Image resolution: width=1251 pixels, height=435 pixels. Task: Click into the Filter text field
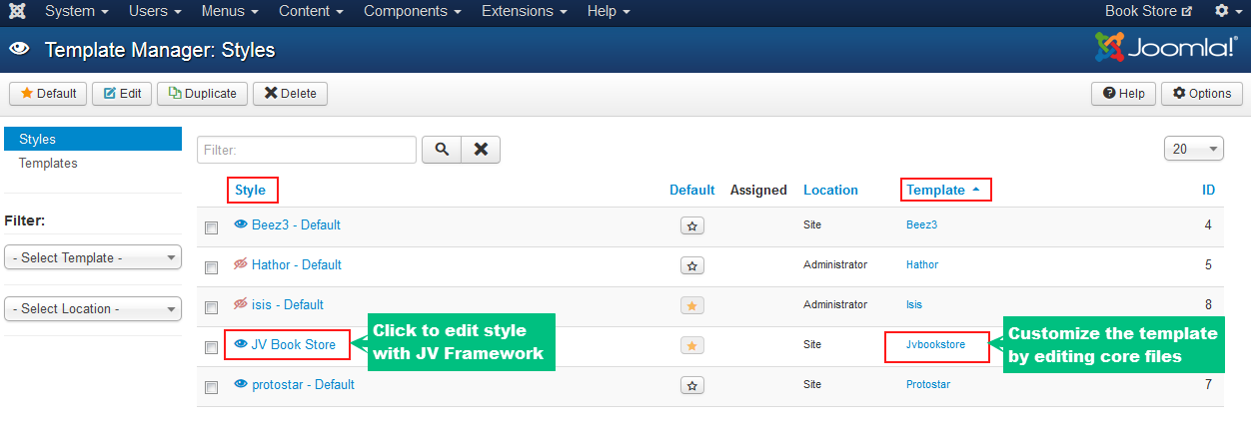coord(307,149)
